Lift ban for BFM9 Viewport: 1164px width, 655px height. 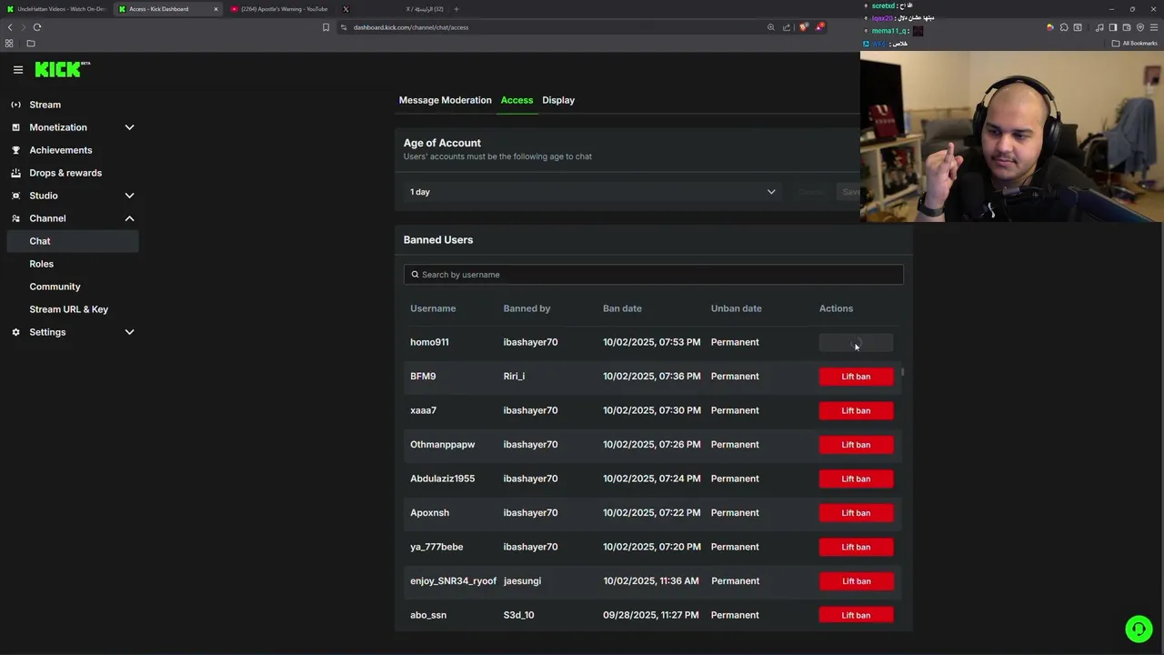point(856,377)
